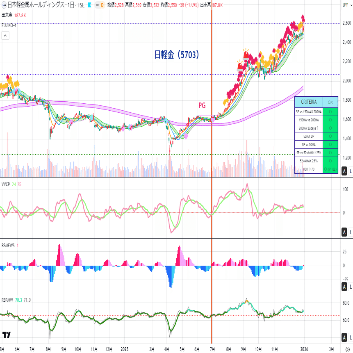The height and width of the screenshot is (353, 353).
Task: Toggle auto scale A on main price pane
Action: click(344, 171)
